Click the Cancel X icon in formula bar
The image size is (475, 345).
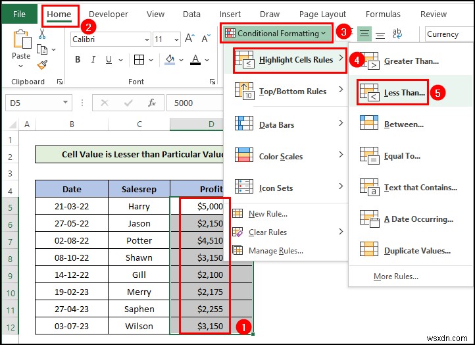[105, 103]
